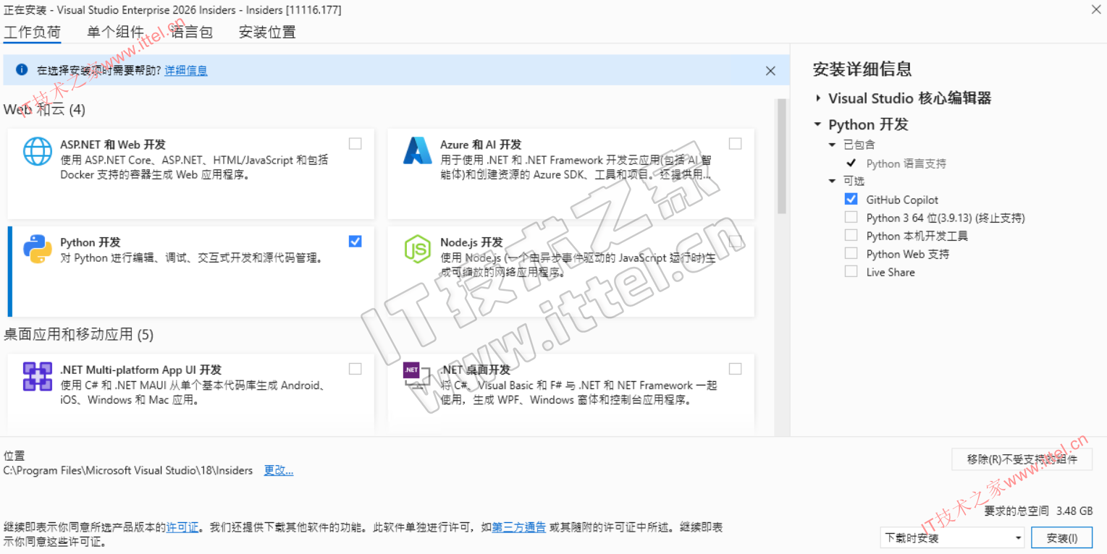Click the blue info icon in the banner
This screenshot has width=1107, height=554.
(x=22, y=70)
